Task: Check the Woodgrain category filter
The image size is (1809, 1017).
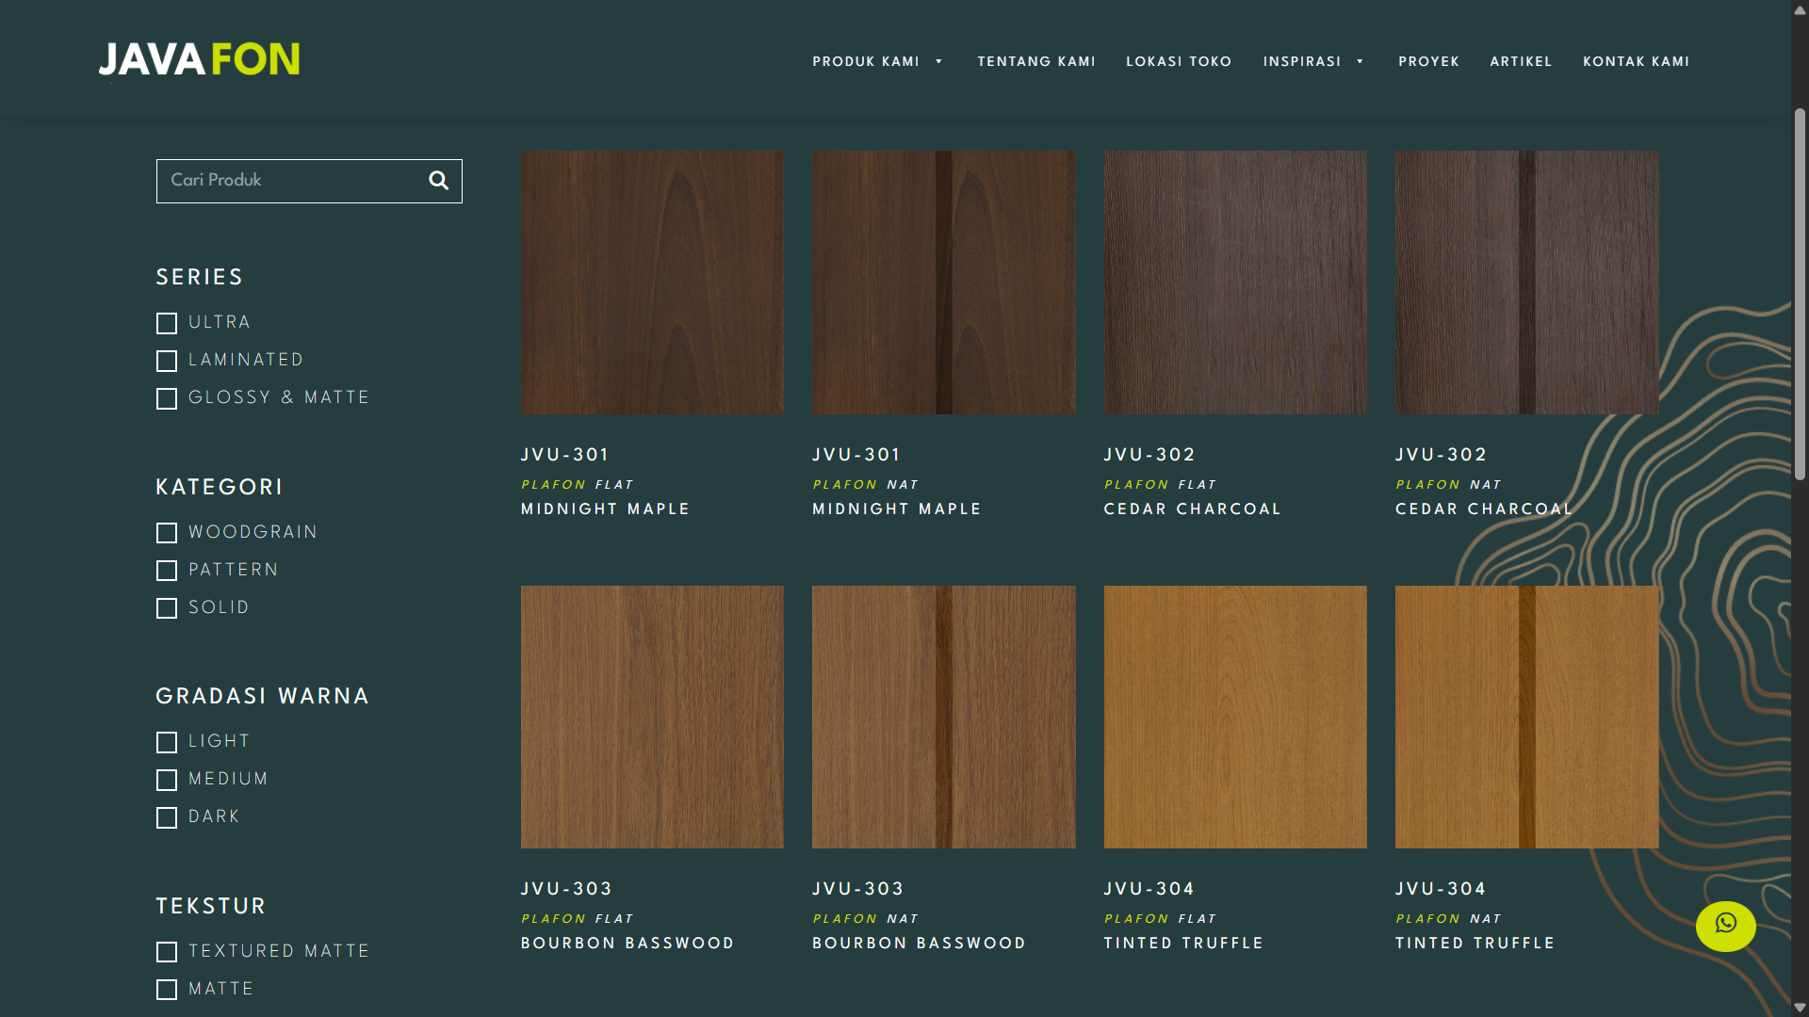Action: pos(167,533)
